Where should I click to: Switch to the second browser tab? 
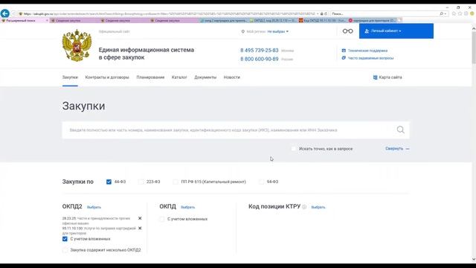tap(74, 20)
